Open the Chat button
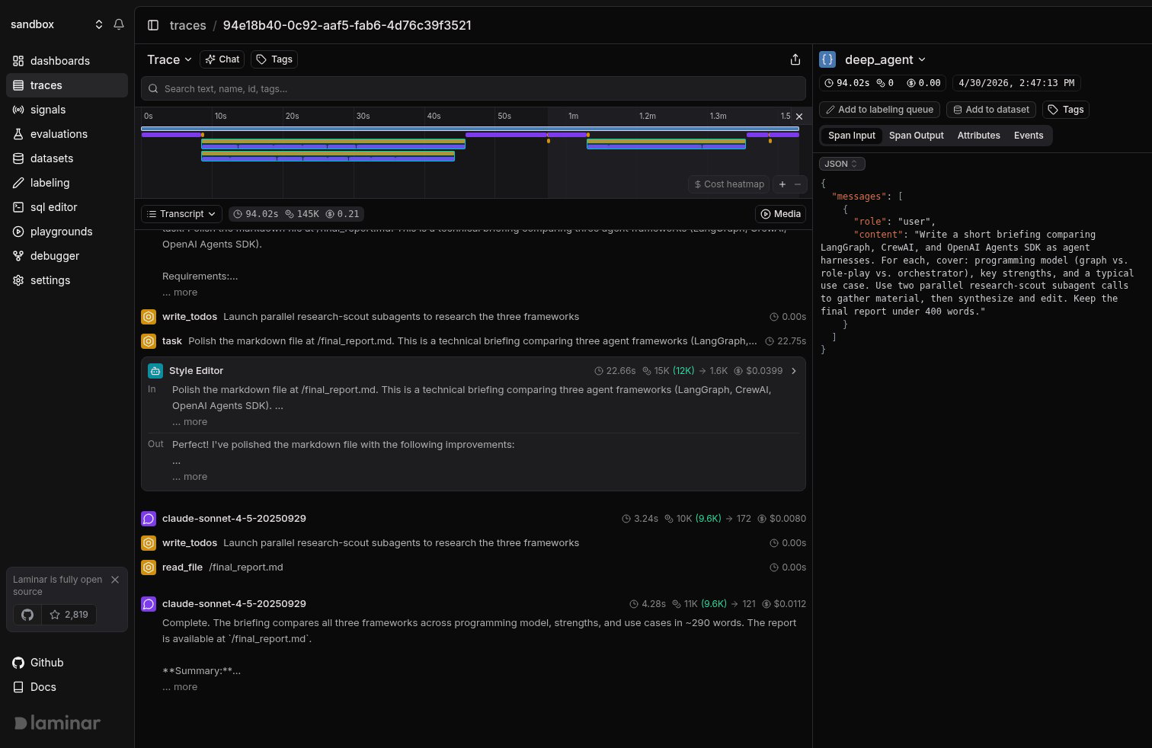1152x748 pixels. 222,59
